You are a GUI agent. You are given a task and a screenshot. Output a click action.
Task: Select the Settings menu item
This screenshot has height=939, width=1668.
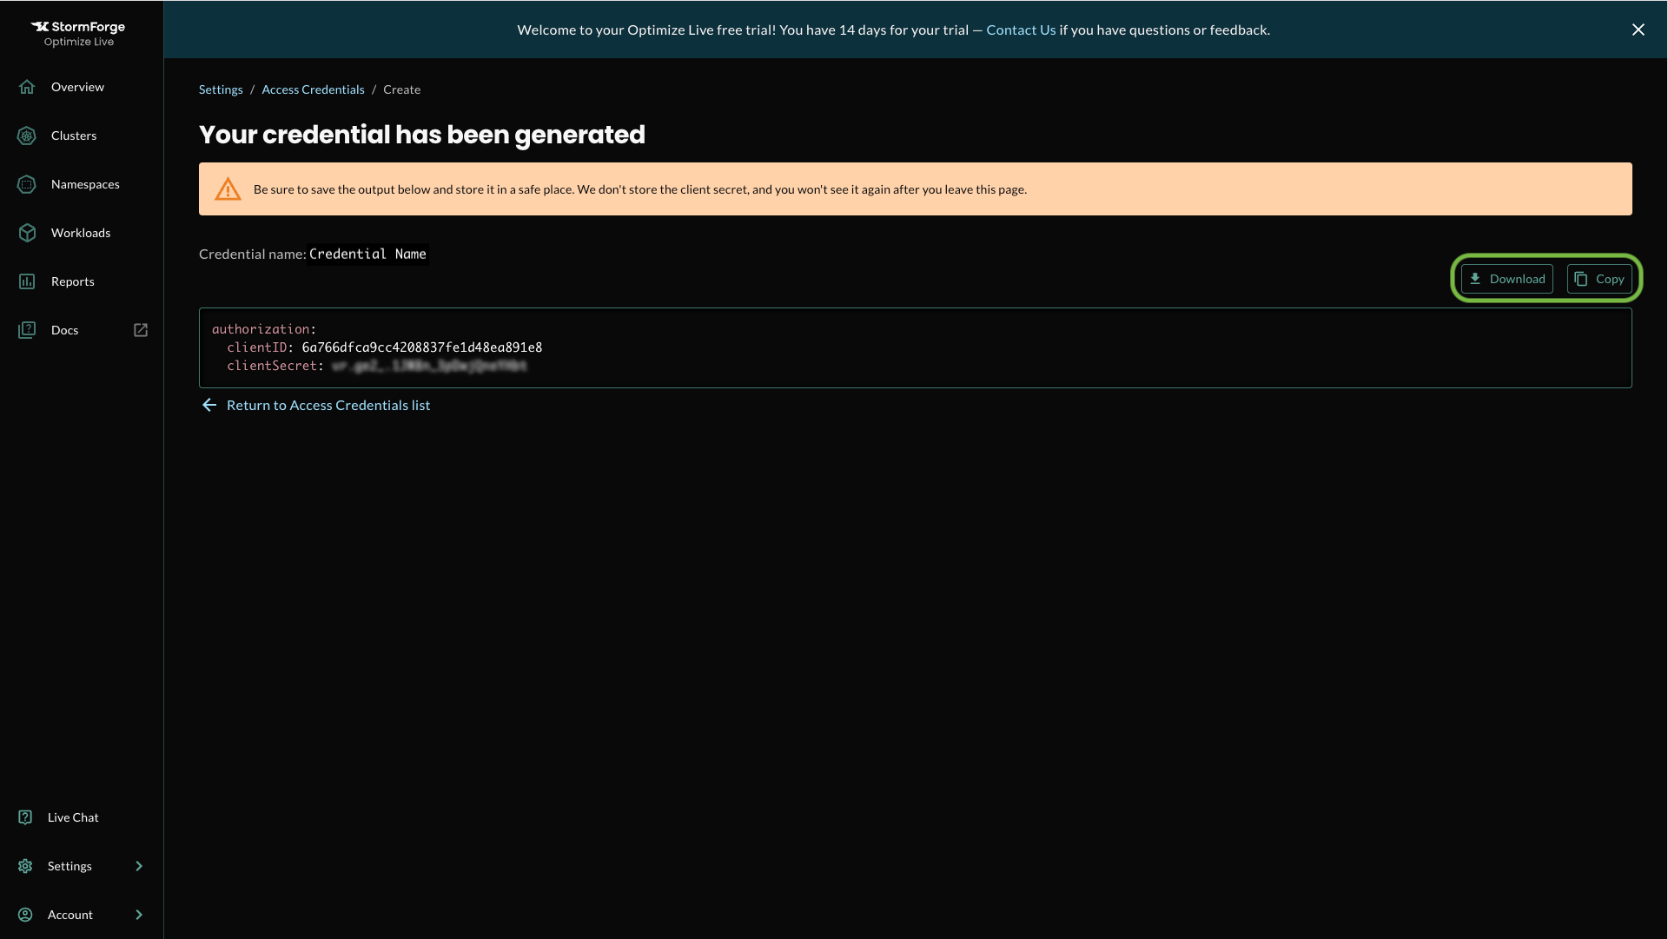pos(69,866)
